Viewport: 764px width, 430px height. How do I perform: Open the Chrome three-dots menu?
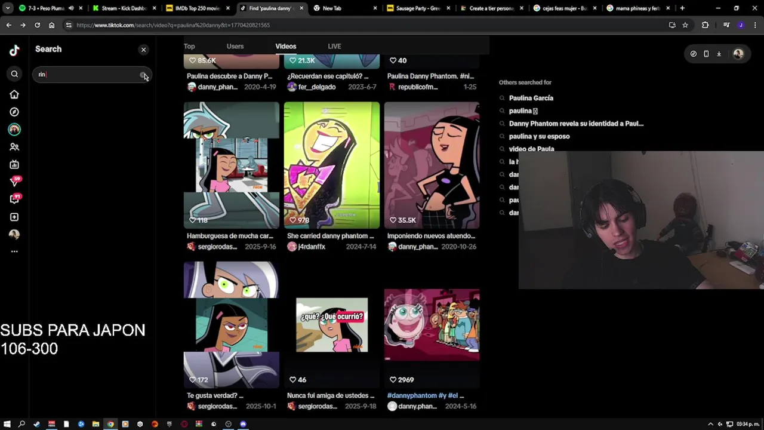tap(755, 25)
